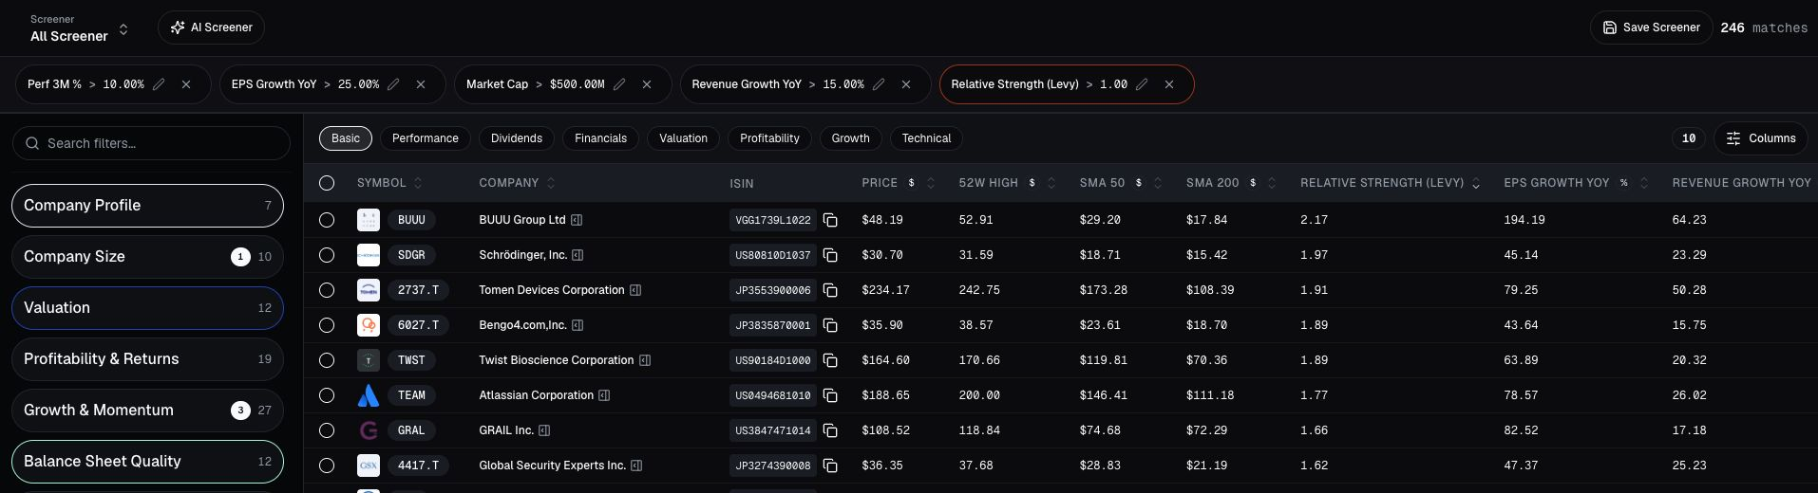Viewport: 1818px width, 493px height.
Task: Copy Twist Bioscience ISIN US90184D1000
Action: coord(830,360)
